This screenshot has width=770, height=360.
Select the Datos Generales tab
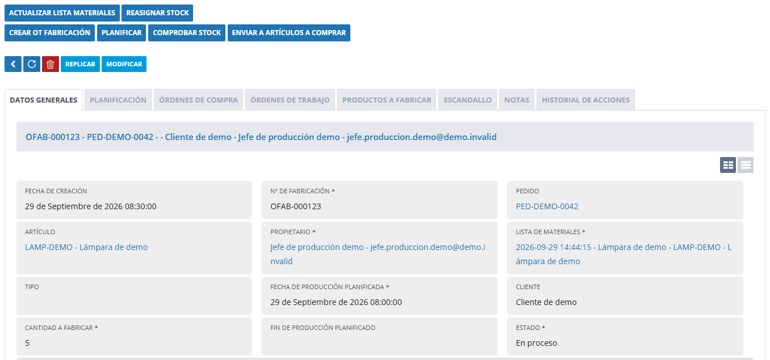click(44, 100)
